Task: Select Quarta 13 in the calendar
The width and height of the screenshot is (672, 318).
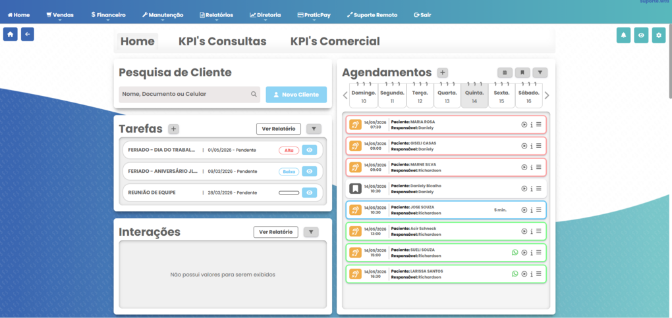Action: pos(447,96)
